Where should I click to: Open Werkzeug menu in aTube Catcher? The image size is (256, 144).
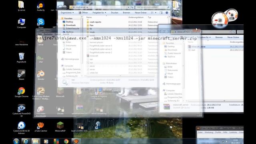(x=209, y=132)
